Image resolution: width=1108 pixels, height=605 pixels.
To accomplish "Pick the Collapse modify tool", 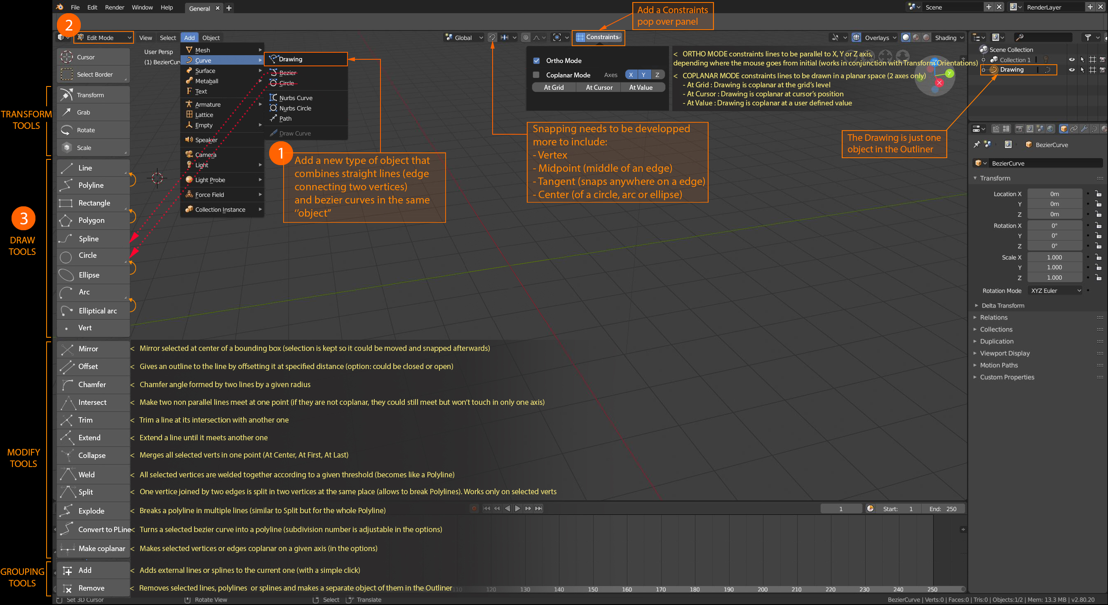I will tap(93, 455).
